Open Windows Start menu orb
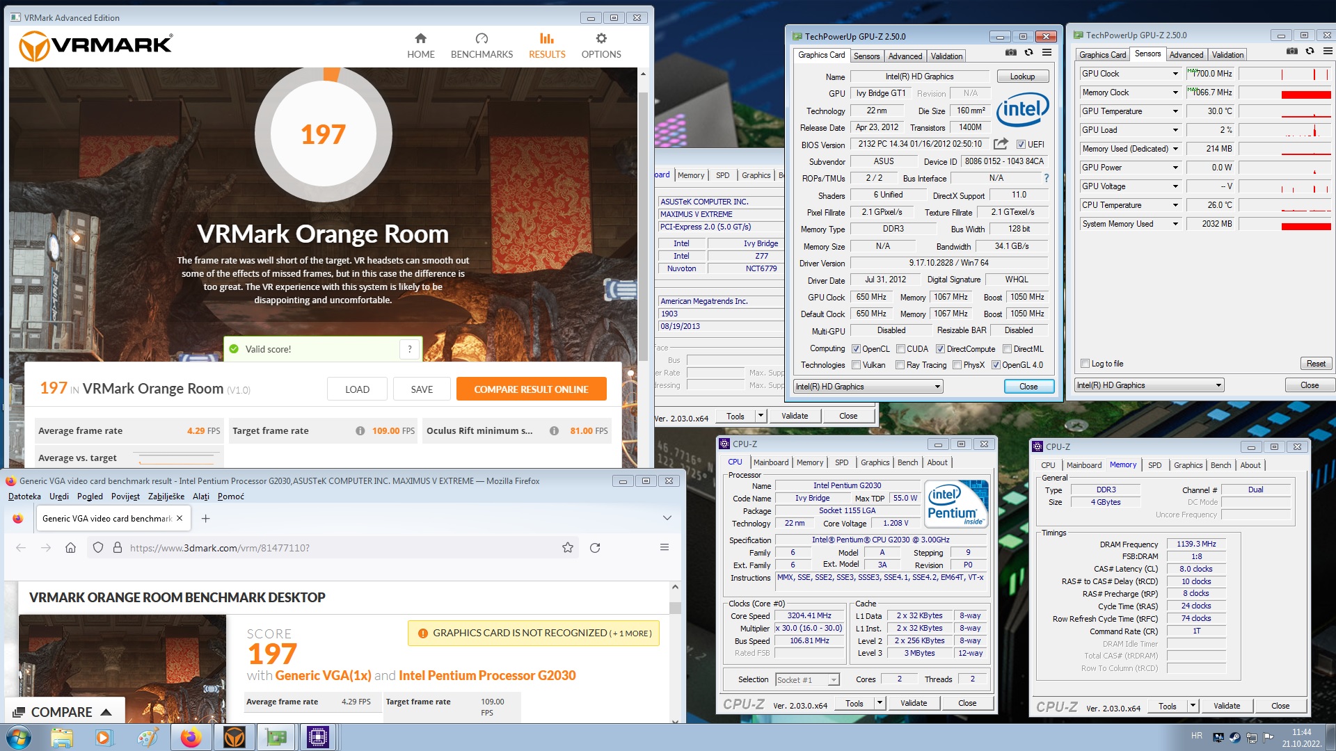The height and width of the screenshot is (751, 1336). click(x=18, y=737)
